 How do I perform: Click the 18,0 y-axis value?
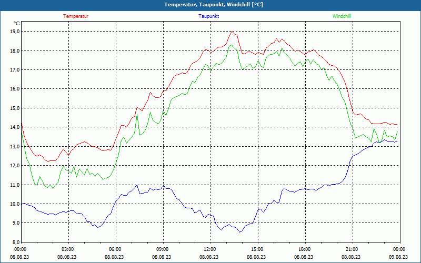15,50
